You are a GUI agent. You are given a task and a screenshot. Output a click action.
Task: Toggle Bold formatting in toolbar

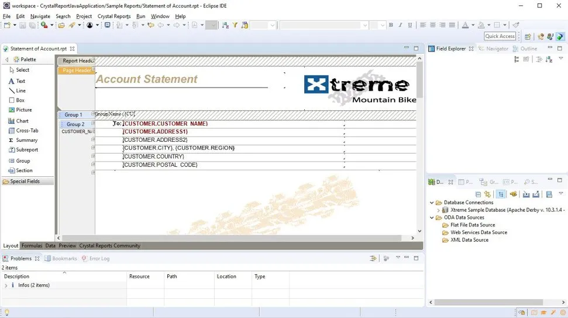[x=391, y=25]
